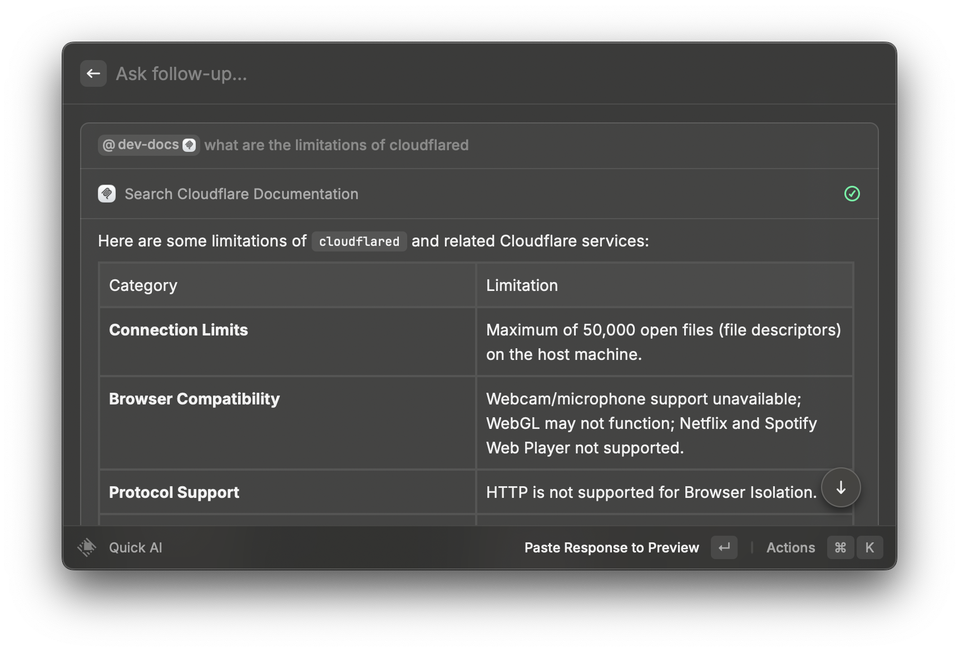
Task: Click the Category column header
Action: pos(288,285)
